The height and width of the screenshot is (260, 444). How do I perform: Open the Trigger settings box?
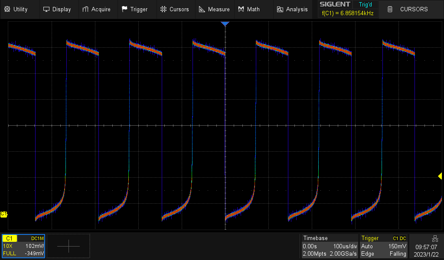point(384,246)
